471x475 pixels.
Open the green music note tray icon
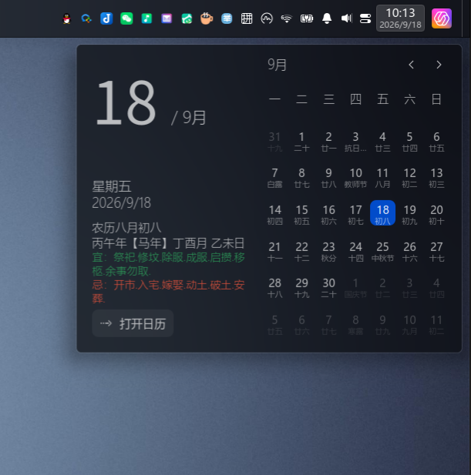click(146, 18)
